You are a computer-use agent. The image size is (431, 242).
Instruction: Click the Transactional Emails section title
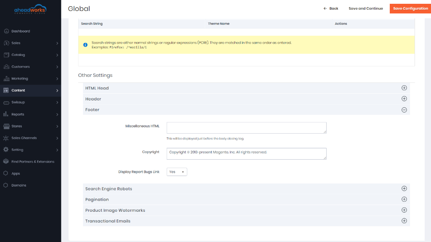(108, 221)
